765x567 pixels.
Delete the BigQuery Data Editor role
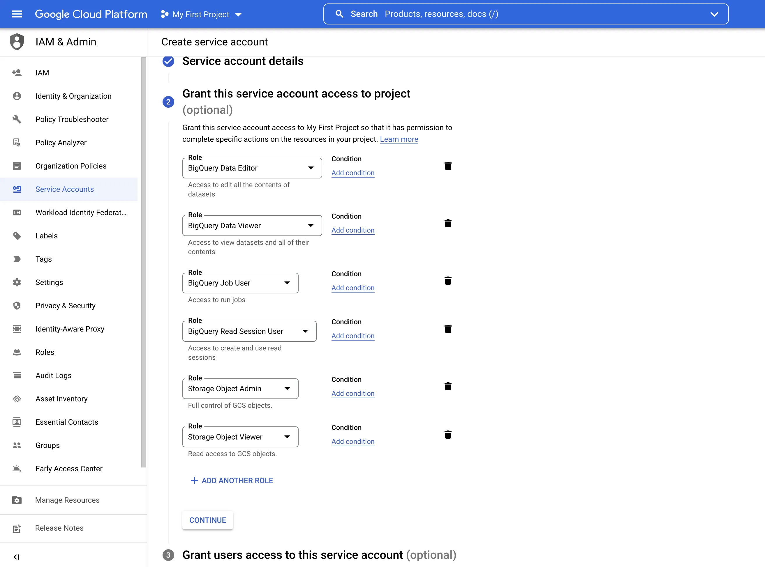click(x=448, y=166)
